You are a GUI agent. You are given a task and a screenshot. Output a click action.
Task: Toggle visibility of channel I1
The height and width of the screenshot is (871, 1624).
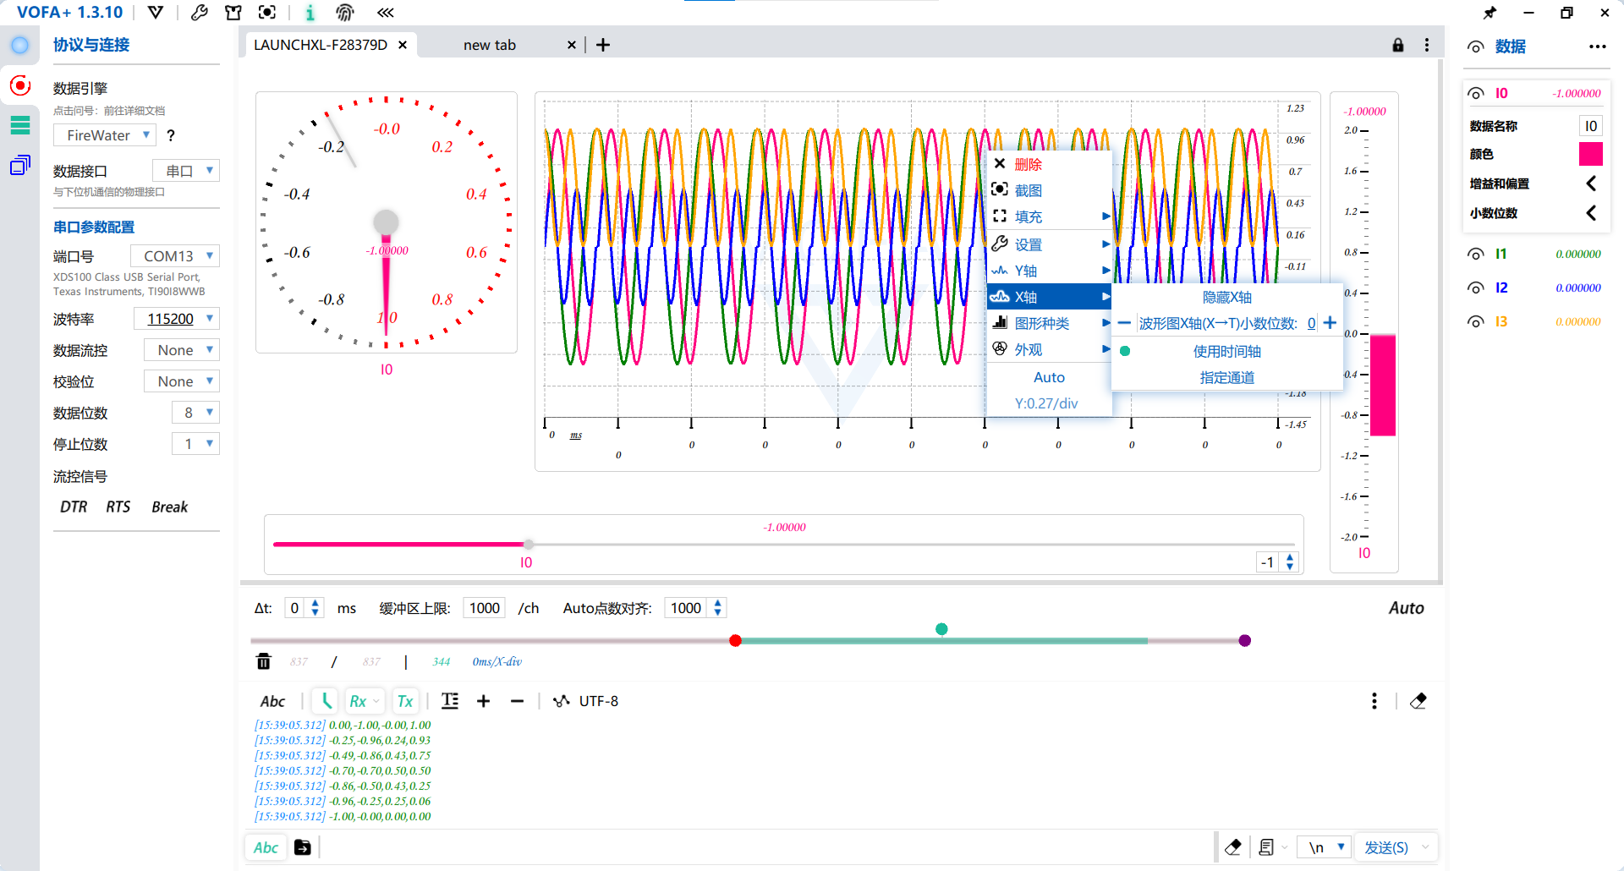[1476, 254]
